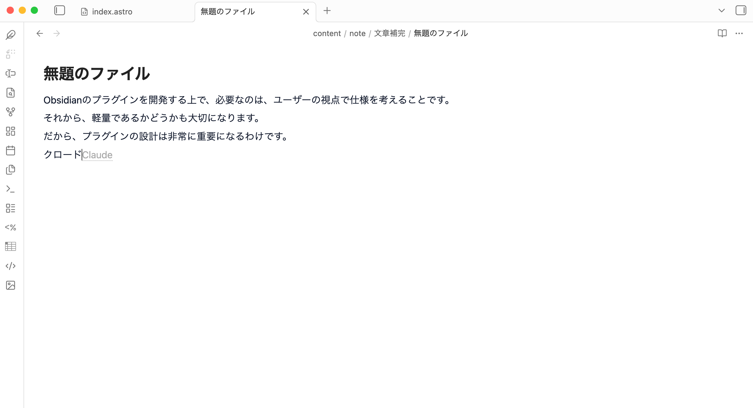Click the code brackets ribbon icon
Screen dimensions: 753x408
point(11,266)
